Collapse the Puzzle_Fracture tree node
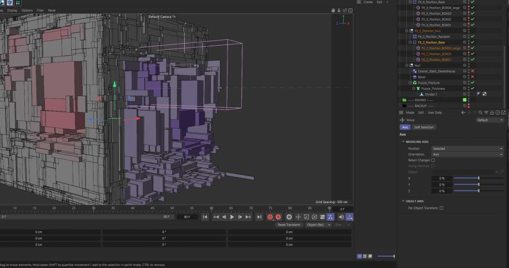Screen dimensions: 509x268 coord(410,83)
